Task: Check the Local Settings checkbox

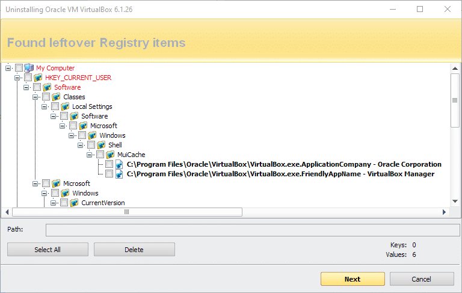Action: (55, 106)
